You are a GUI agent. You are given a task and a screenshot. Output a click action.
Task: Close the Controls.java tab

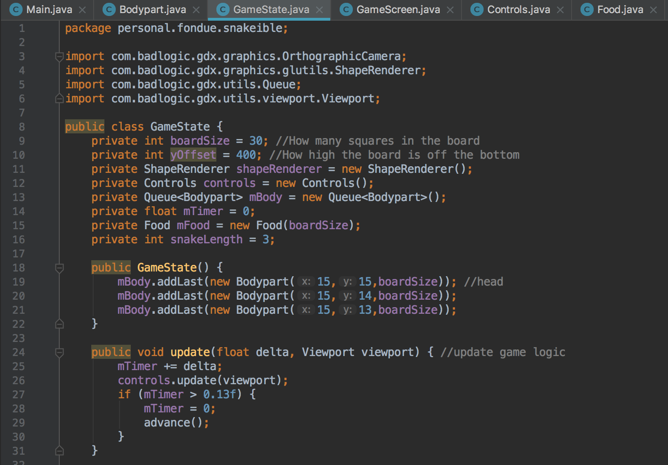click(x=560, y=10)
